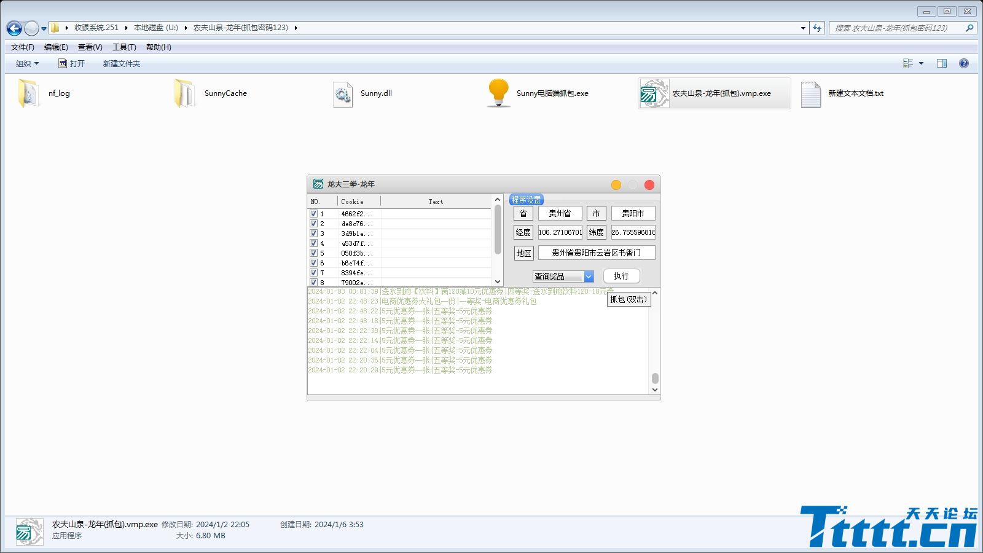This screenshot has height=553, width=983.
Task: Toggle the preview pane icon
Action: 941,63
